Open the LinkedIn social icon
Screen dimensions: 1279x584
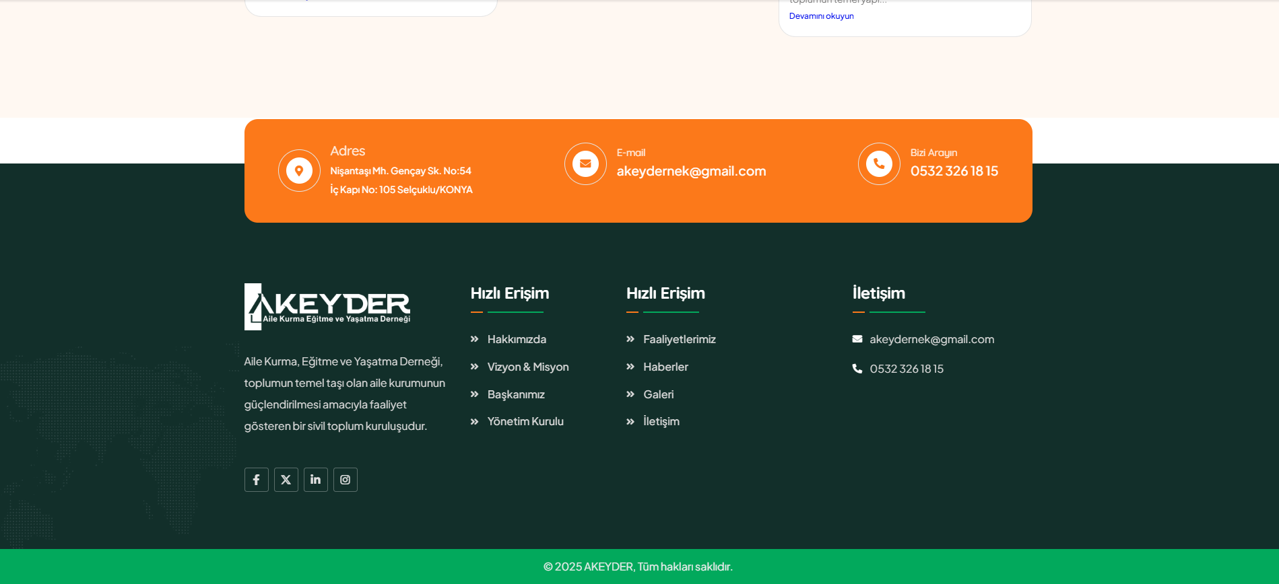click(315, 480)
